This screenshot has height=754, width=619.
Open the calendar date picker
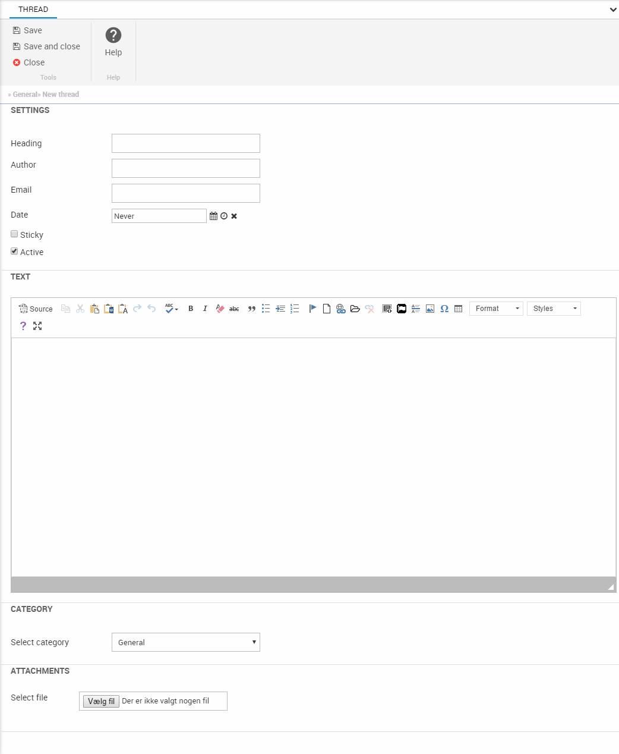click(213, 216)
